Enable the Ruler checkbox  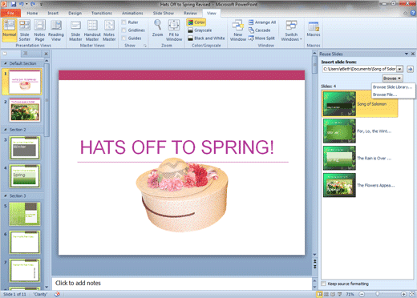click(x=123, y=22)
